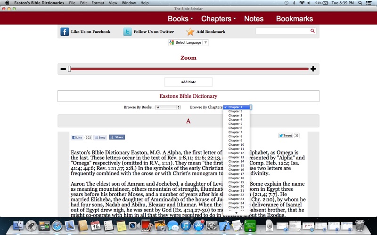This screenshot has height=235, width=377.
Task: Click the star icon for Add Bookmark
Action: 190,31
